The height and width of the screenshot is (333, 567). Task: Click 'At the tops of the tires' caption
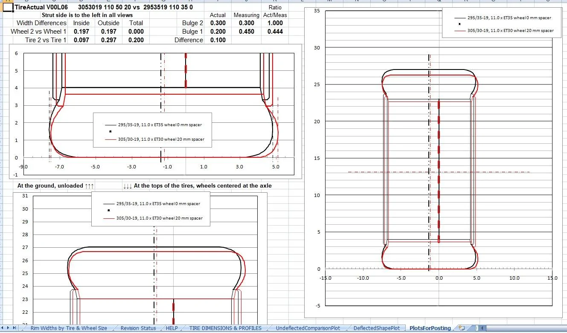198,186
